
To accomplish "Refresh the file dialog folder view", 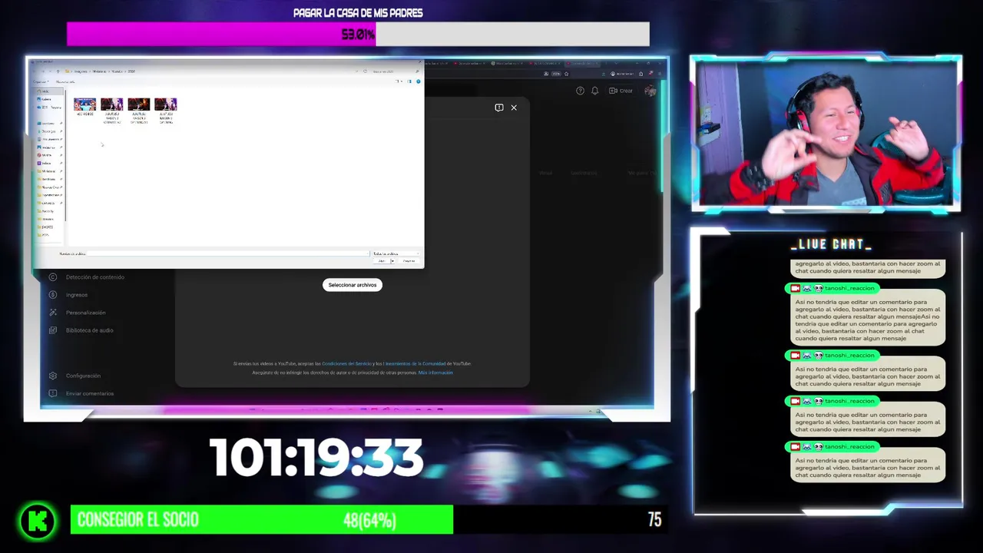I will tap(365, 71).
